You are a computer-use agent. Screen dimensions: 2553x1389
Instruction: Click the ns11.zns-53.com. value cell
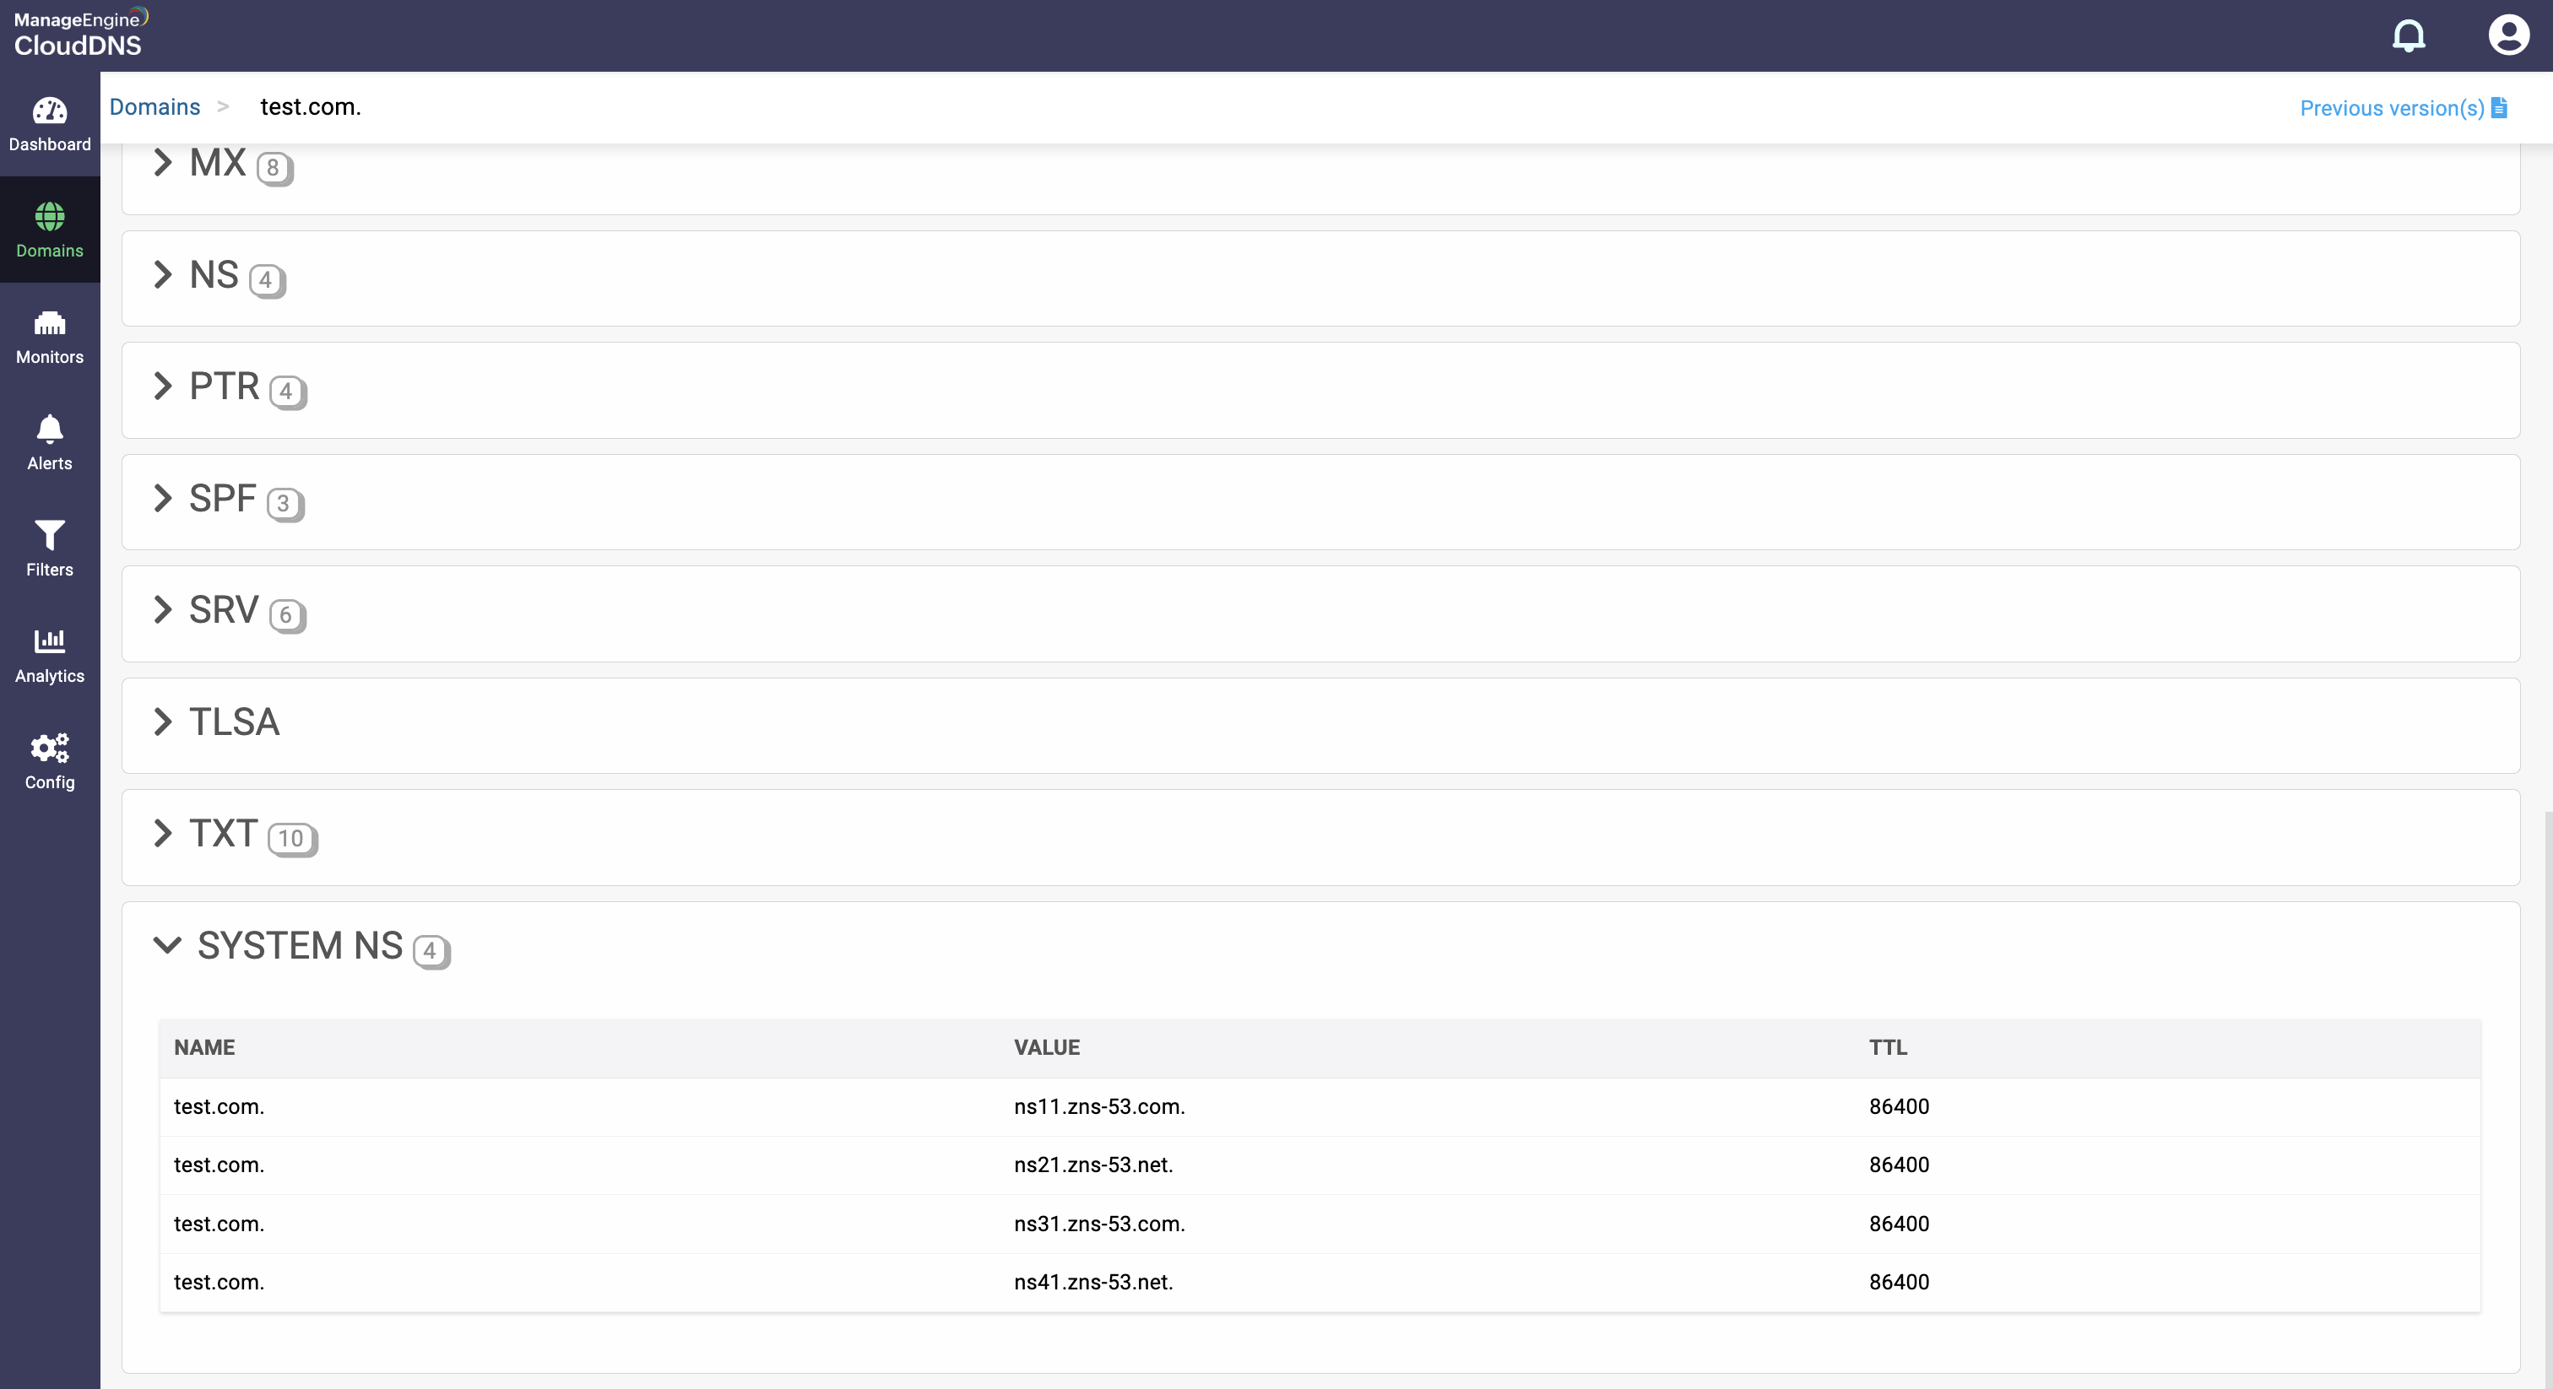pyautogui.click(x=1099, y=1106)
